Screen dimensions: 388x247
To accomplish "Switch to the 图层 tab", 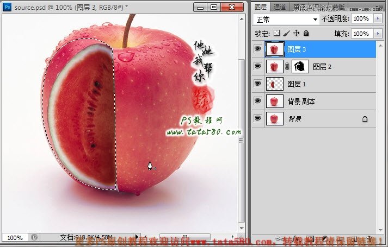I will 261,7.
